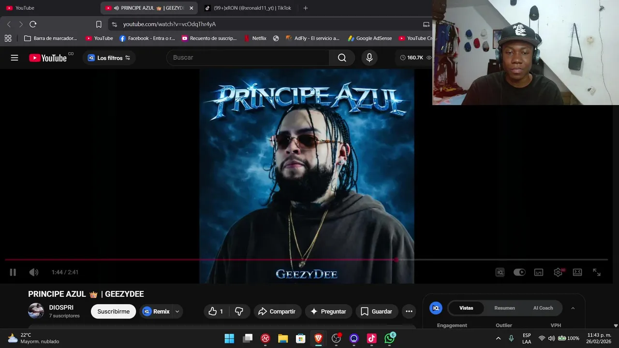The width and height of the screenshot is (619, 348).
Task: Open Recuento de suscrip bookmark
Action: coord(209,38)
